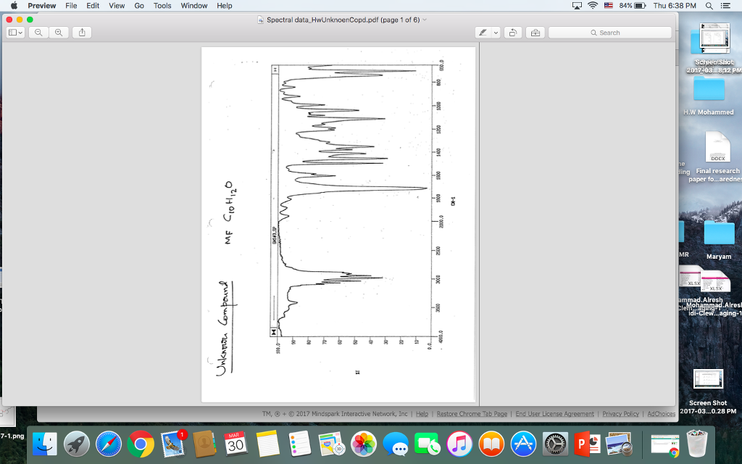
Task: Expand the highlight color dropdown arrow
Action: point(496,33)
